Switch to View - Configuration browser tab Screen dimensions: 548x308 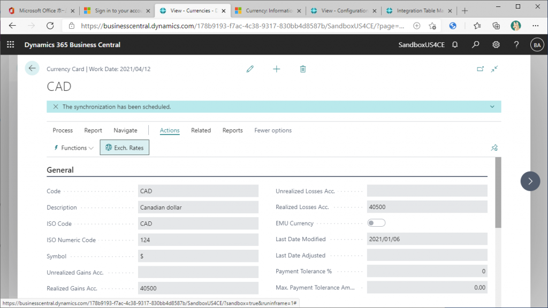(x=344, y=11)
